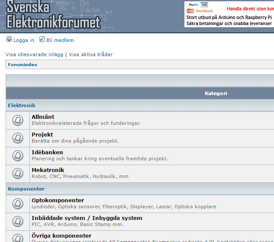This screenshot has height=242, width=274.
Task: Click the red 'Handla direkt utan' ad headline
Action: pyautogui.click(x=250, y=9)
